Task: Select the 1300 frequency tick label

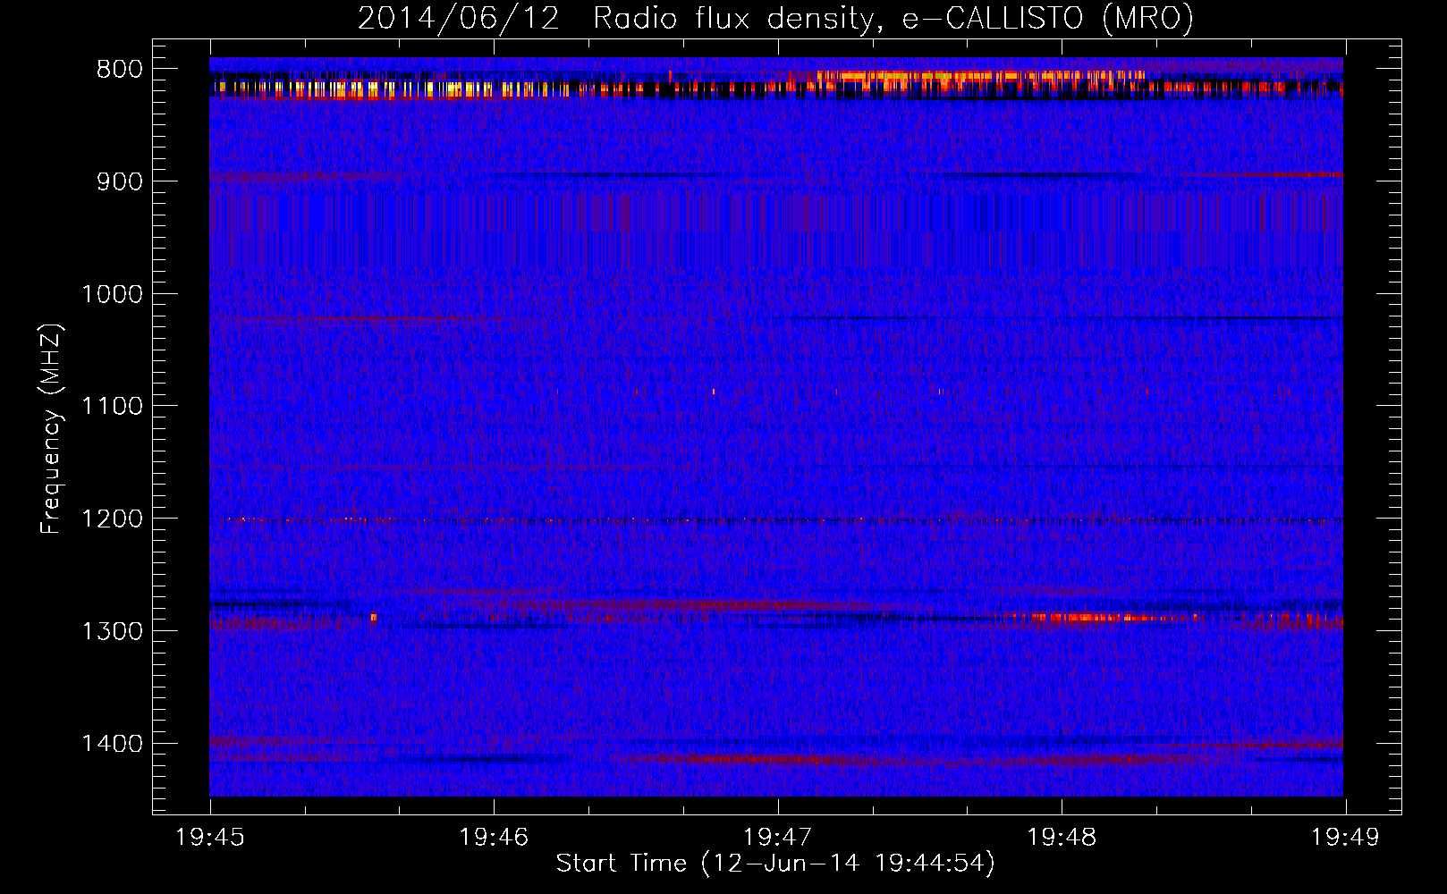Action: point(112,631)
